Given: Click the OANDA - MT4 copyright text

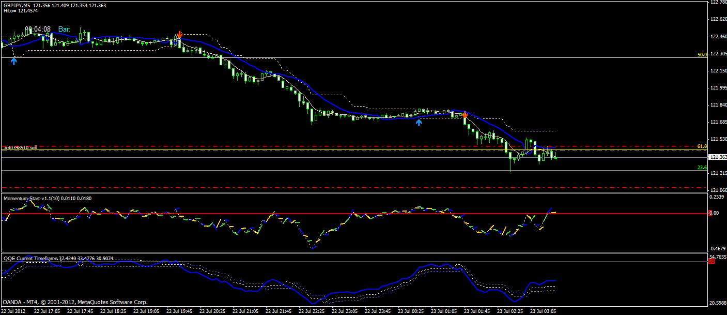Looking at the screenshot, I should click(75, 302).
